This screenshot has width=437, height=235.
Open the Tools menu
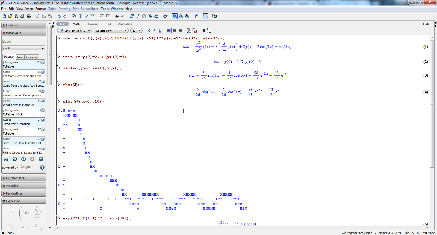click(x=105, y=9)
